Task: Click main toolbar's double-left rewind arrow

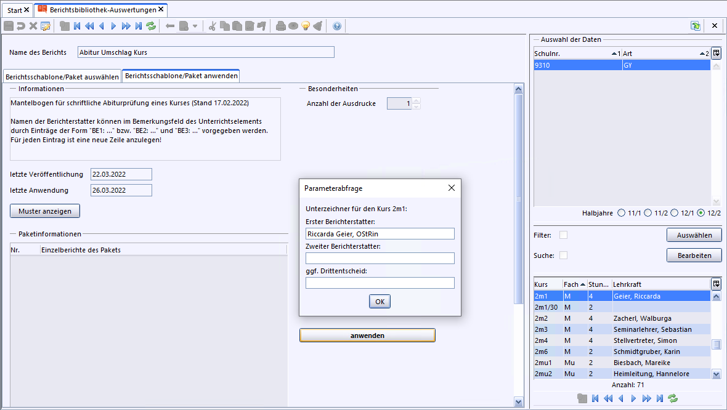Action: tap(89, 26)
